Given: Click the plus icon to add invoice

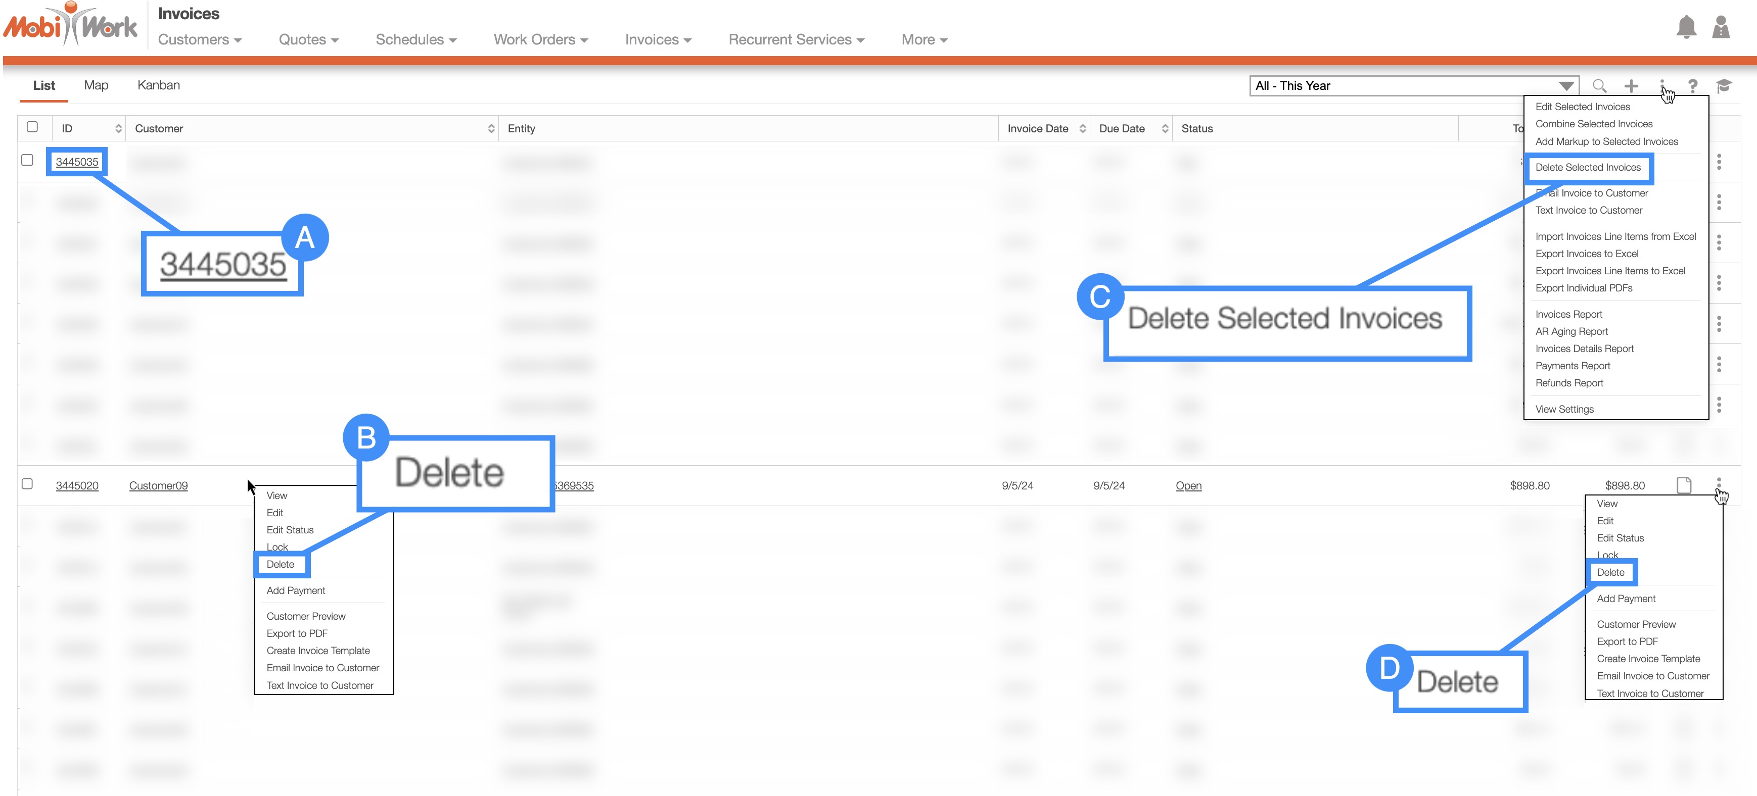Looking at the screenshot, I should [1631, 86].
